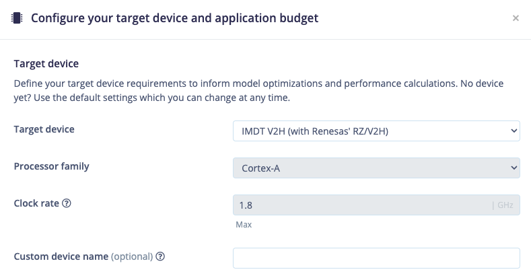The width and height of the screenshot is (531, 280).
Task: Click the Custom device name label text
Action: pos(61,256)
